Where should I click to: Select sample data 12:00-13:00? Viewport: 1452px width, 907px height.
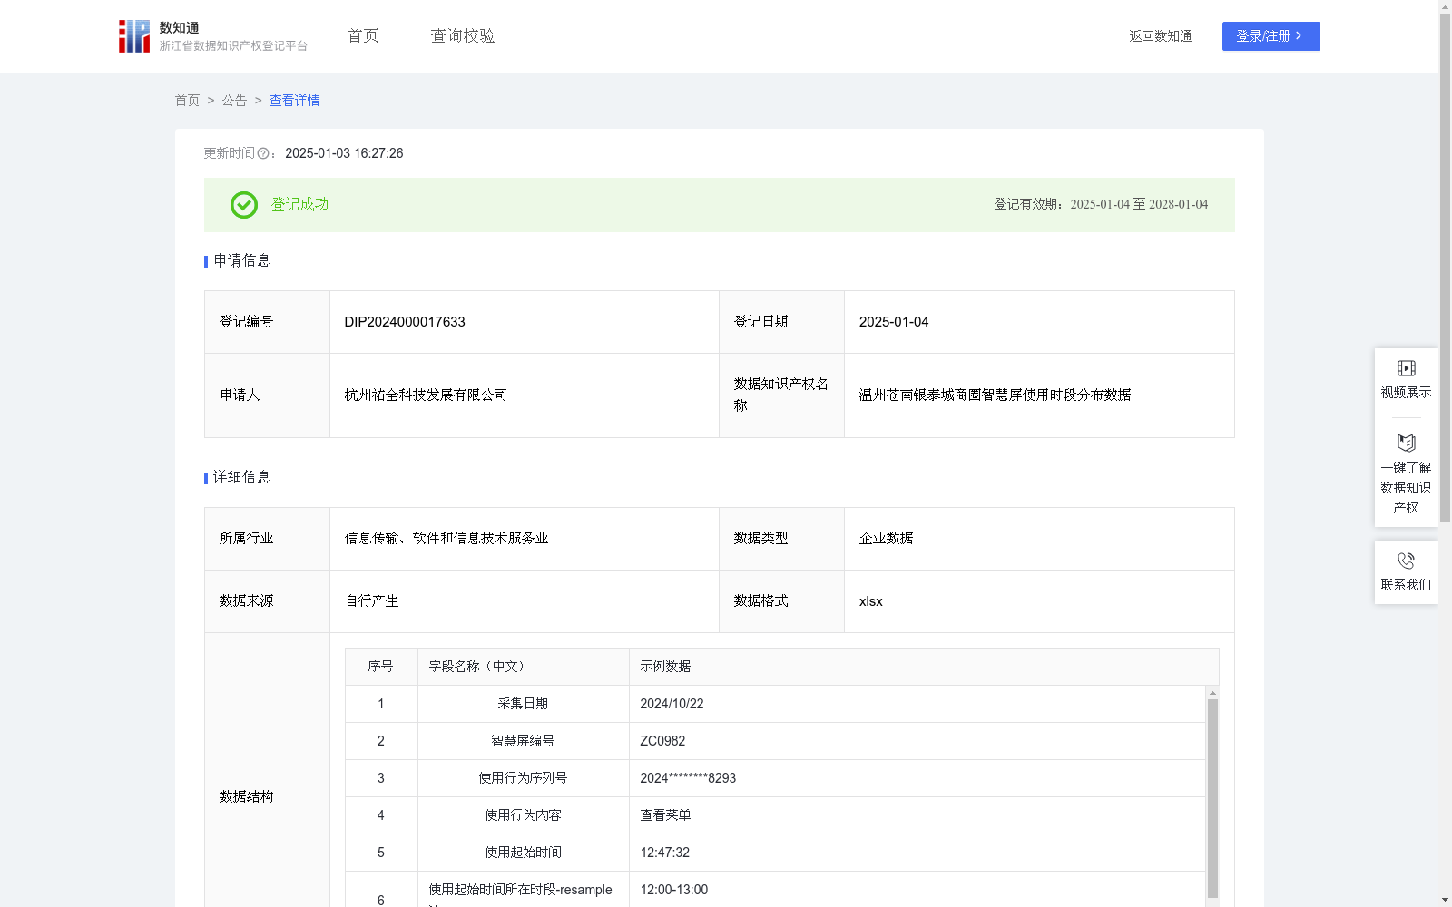click(x=674, y=890)
